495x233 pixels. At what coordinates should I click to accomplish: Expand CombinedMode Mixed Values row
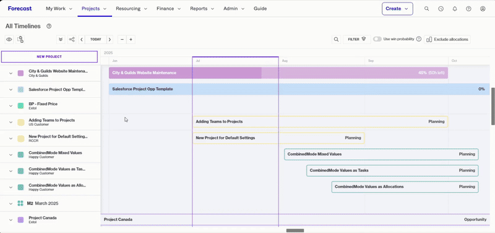[11, 155]
